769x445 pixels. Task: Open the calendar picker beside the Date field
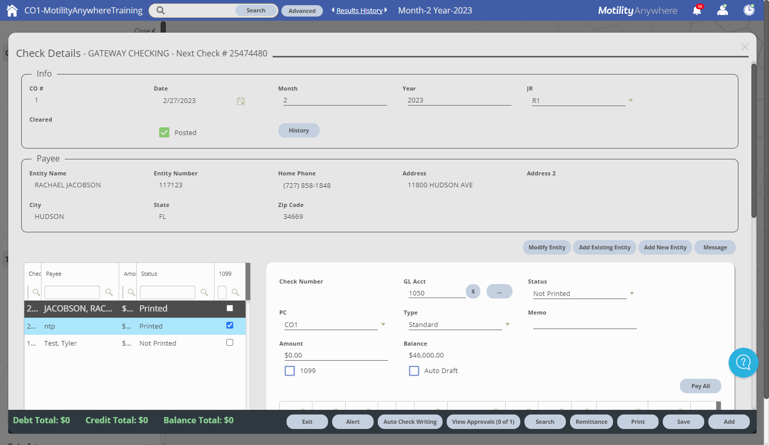tap(240, 101)
